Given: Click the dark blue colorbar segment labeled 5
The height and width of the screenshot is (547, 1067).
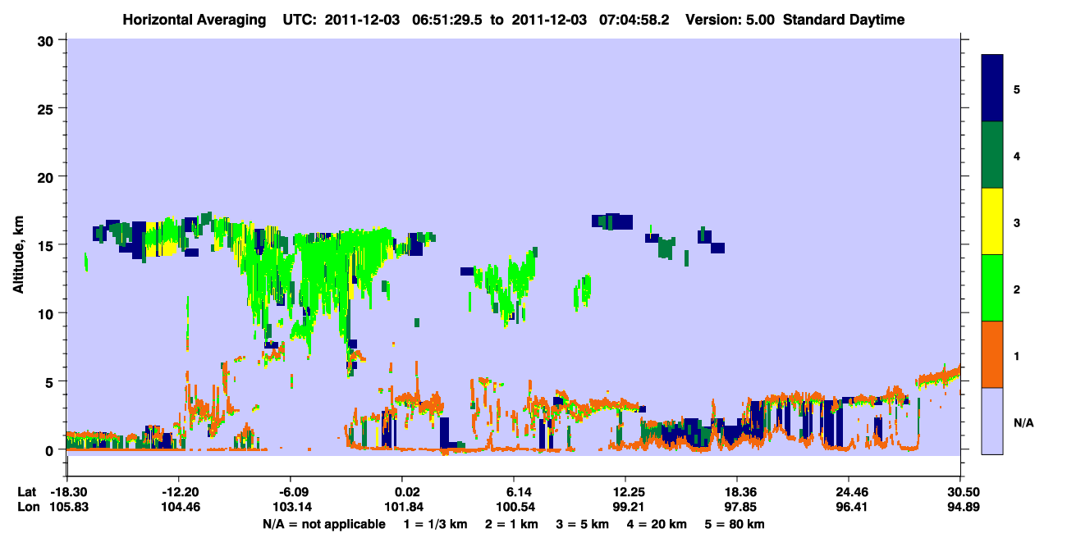Looking at the screenshot, I should coord(992,88).
